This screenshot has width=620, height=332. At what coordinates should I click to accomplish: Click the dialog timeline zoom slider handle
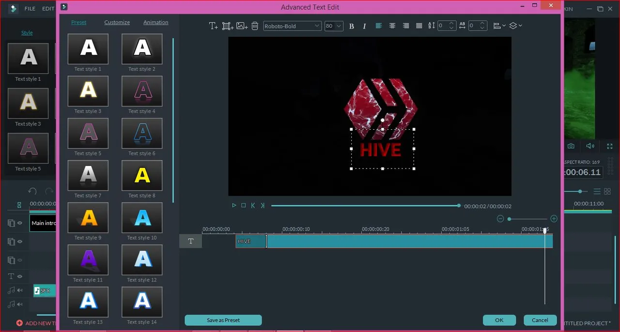(509, 219)
